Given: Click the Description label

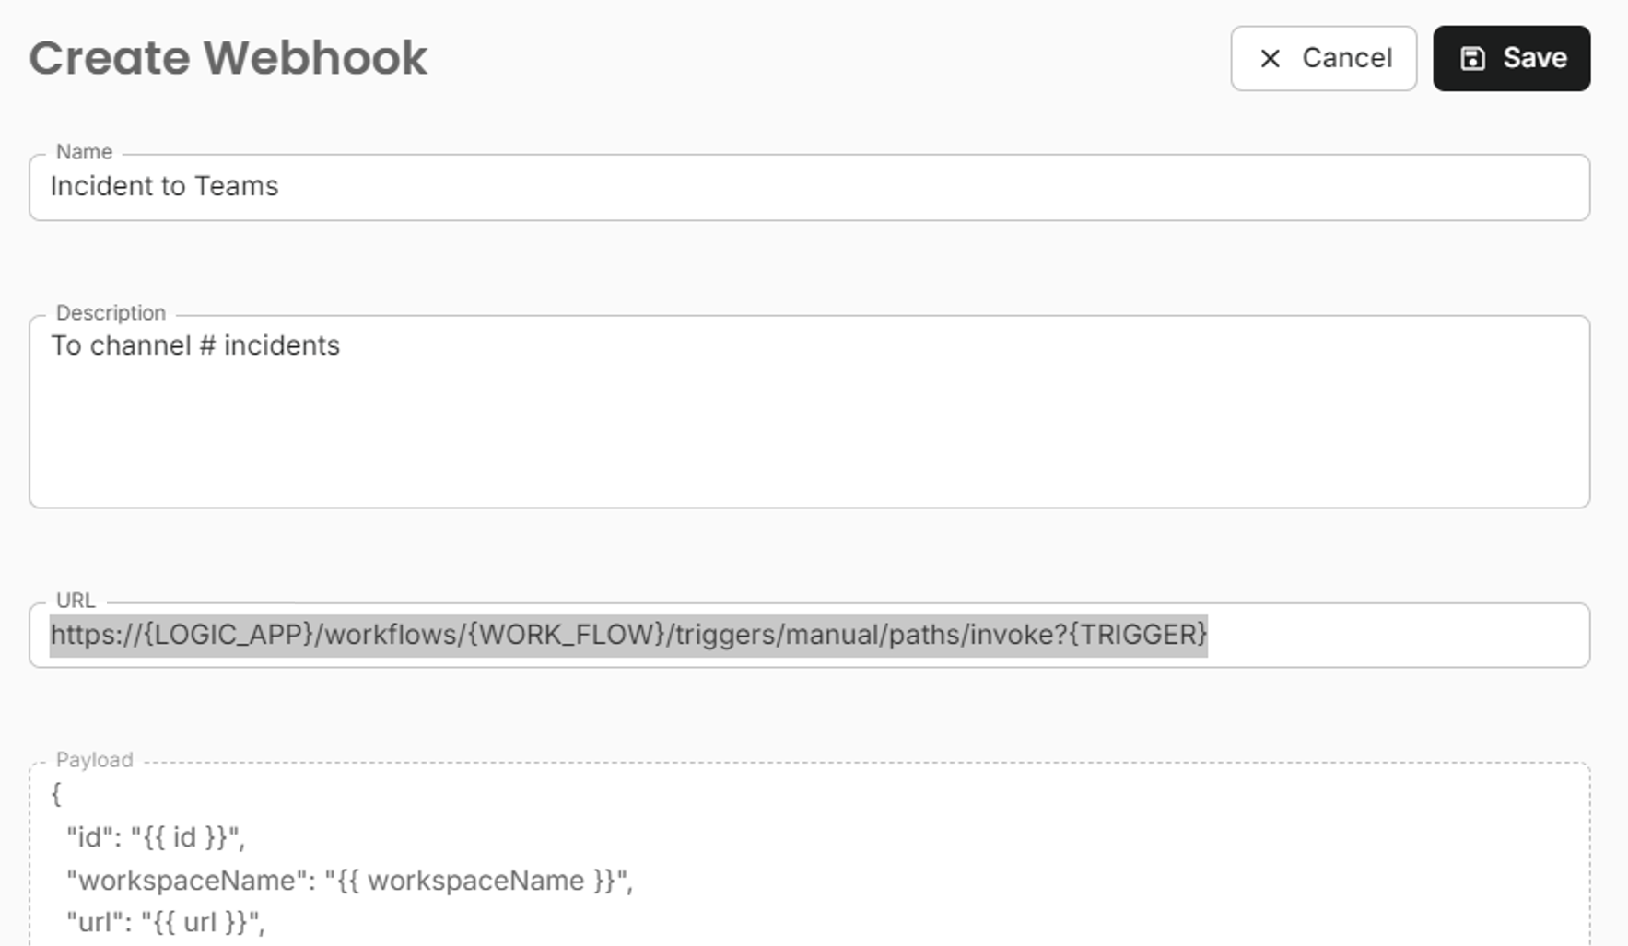Looking at the screenshot, I should point(111,312).
